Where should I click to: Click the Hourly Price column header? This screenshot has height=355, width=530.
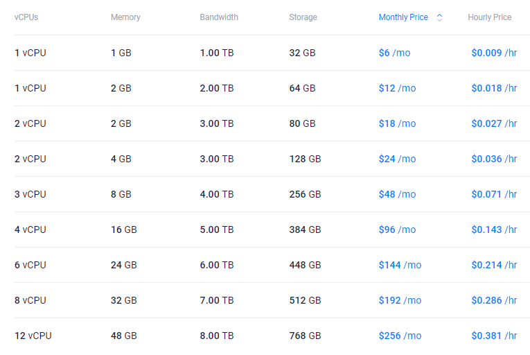(489, 17)
